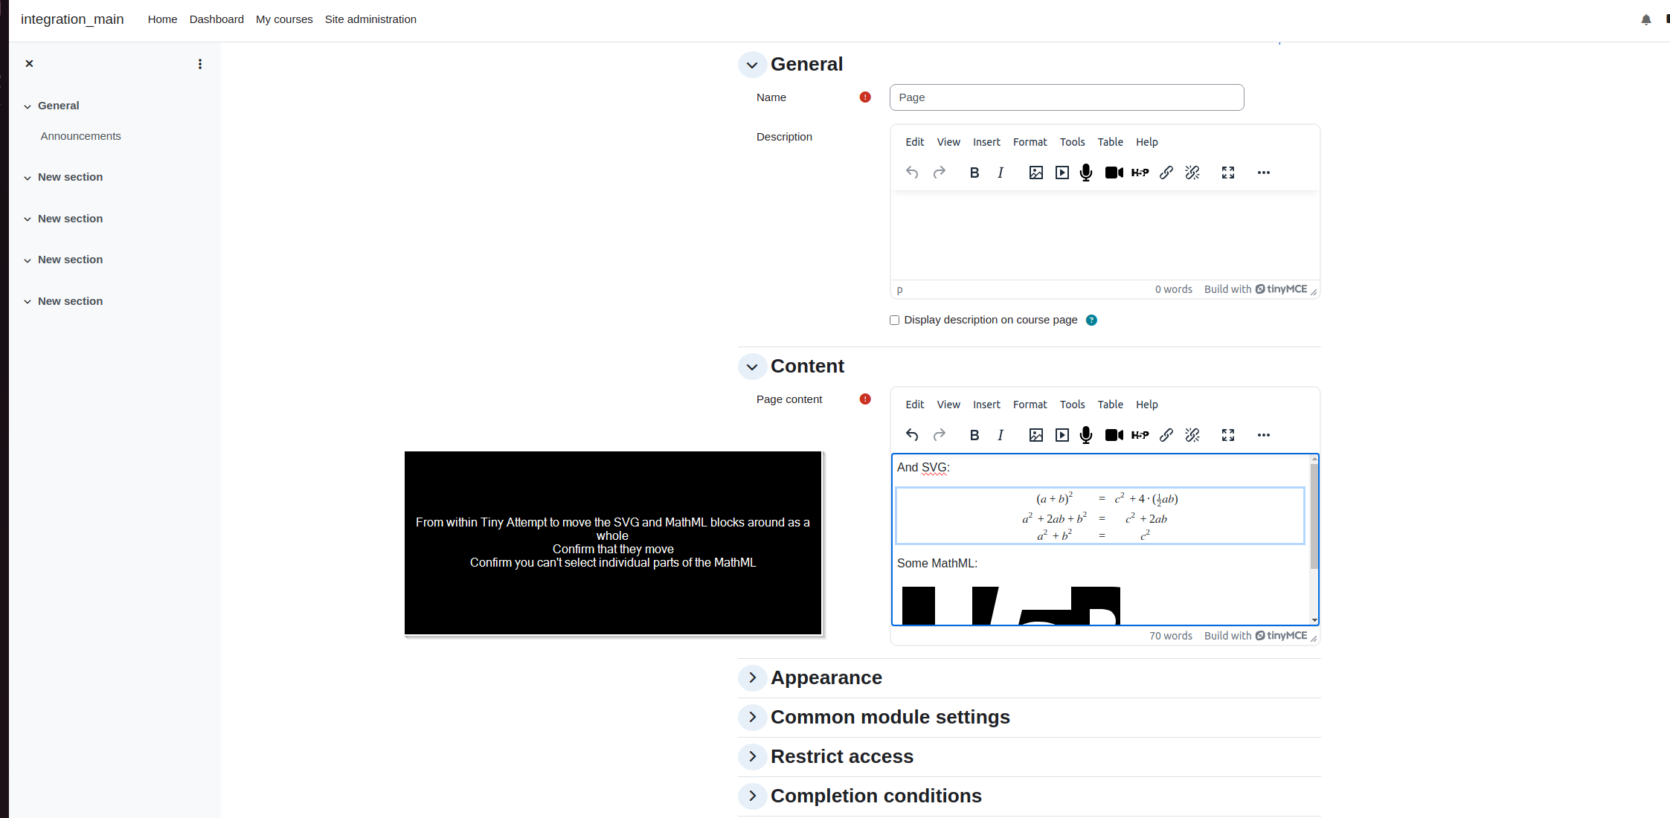This screenshot has height=818, width=1670.
Task: Open fullscreen mode for Description editor
Action: point(1228,173)
